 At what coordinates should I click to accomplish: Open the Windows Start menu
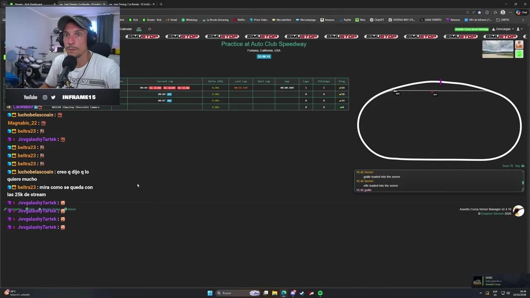(210, 293)
